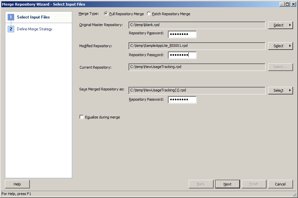Focus the Original Master Repository password field
The height and width of the screenshot is (198, 298).
click(182, 34)
